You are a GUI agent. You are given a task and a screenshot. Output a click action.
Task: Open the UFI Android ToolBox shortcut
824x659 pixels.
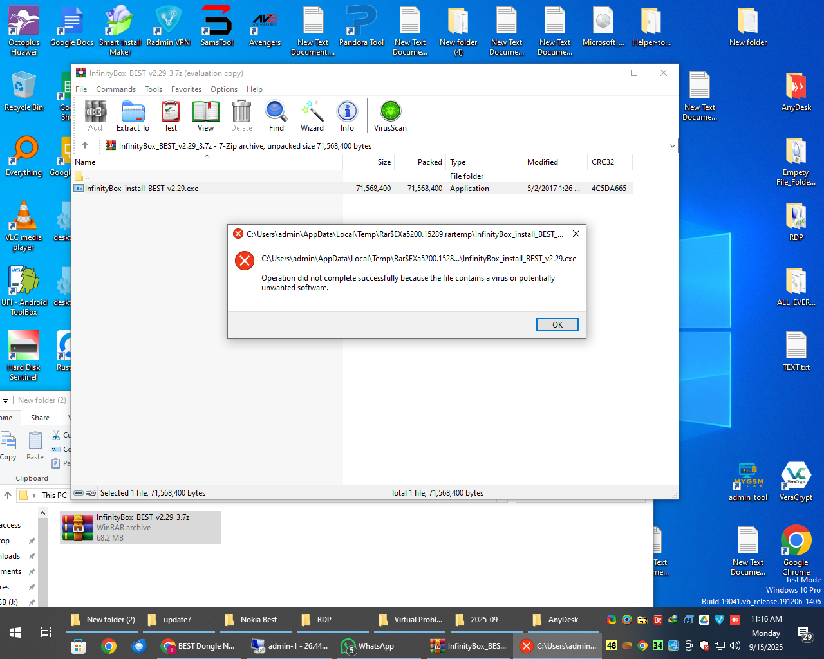pos(24,291)
